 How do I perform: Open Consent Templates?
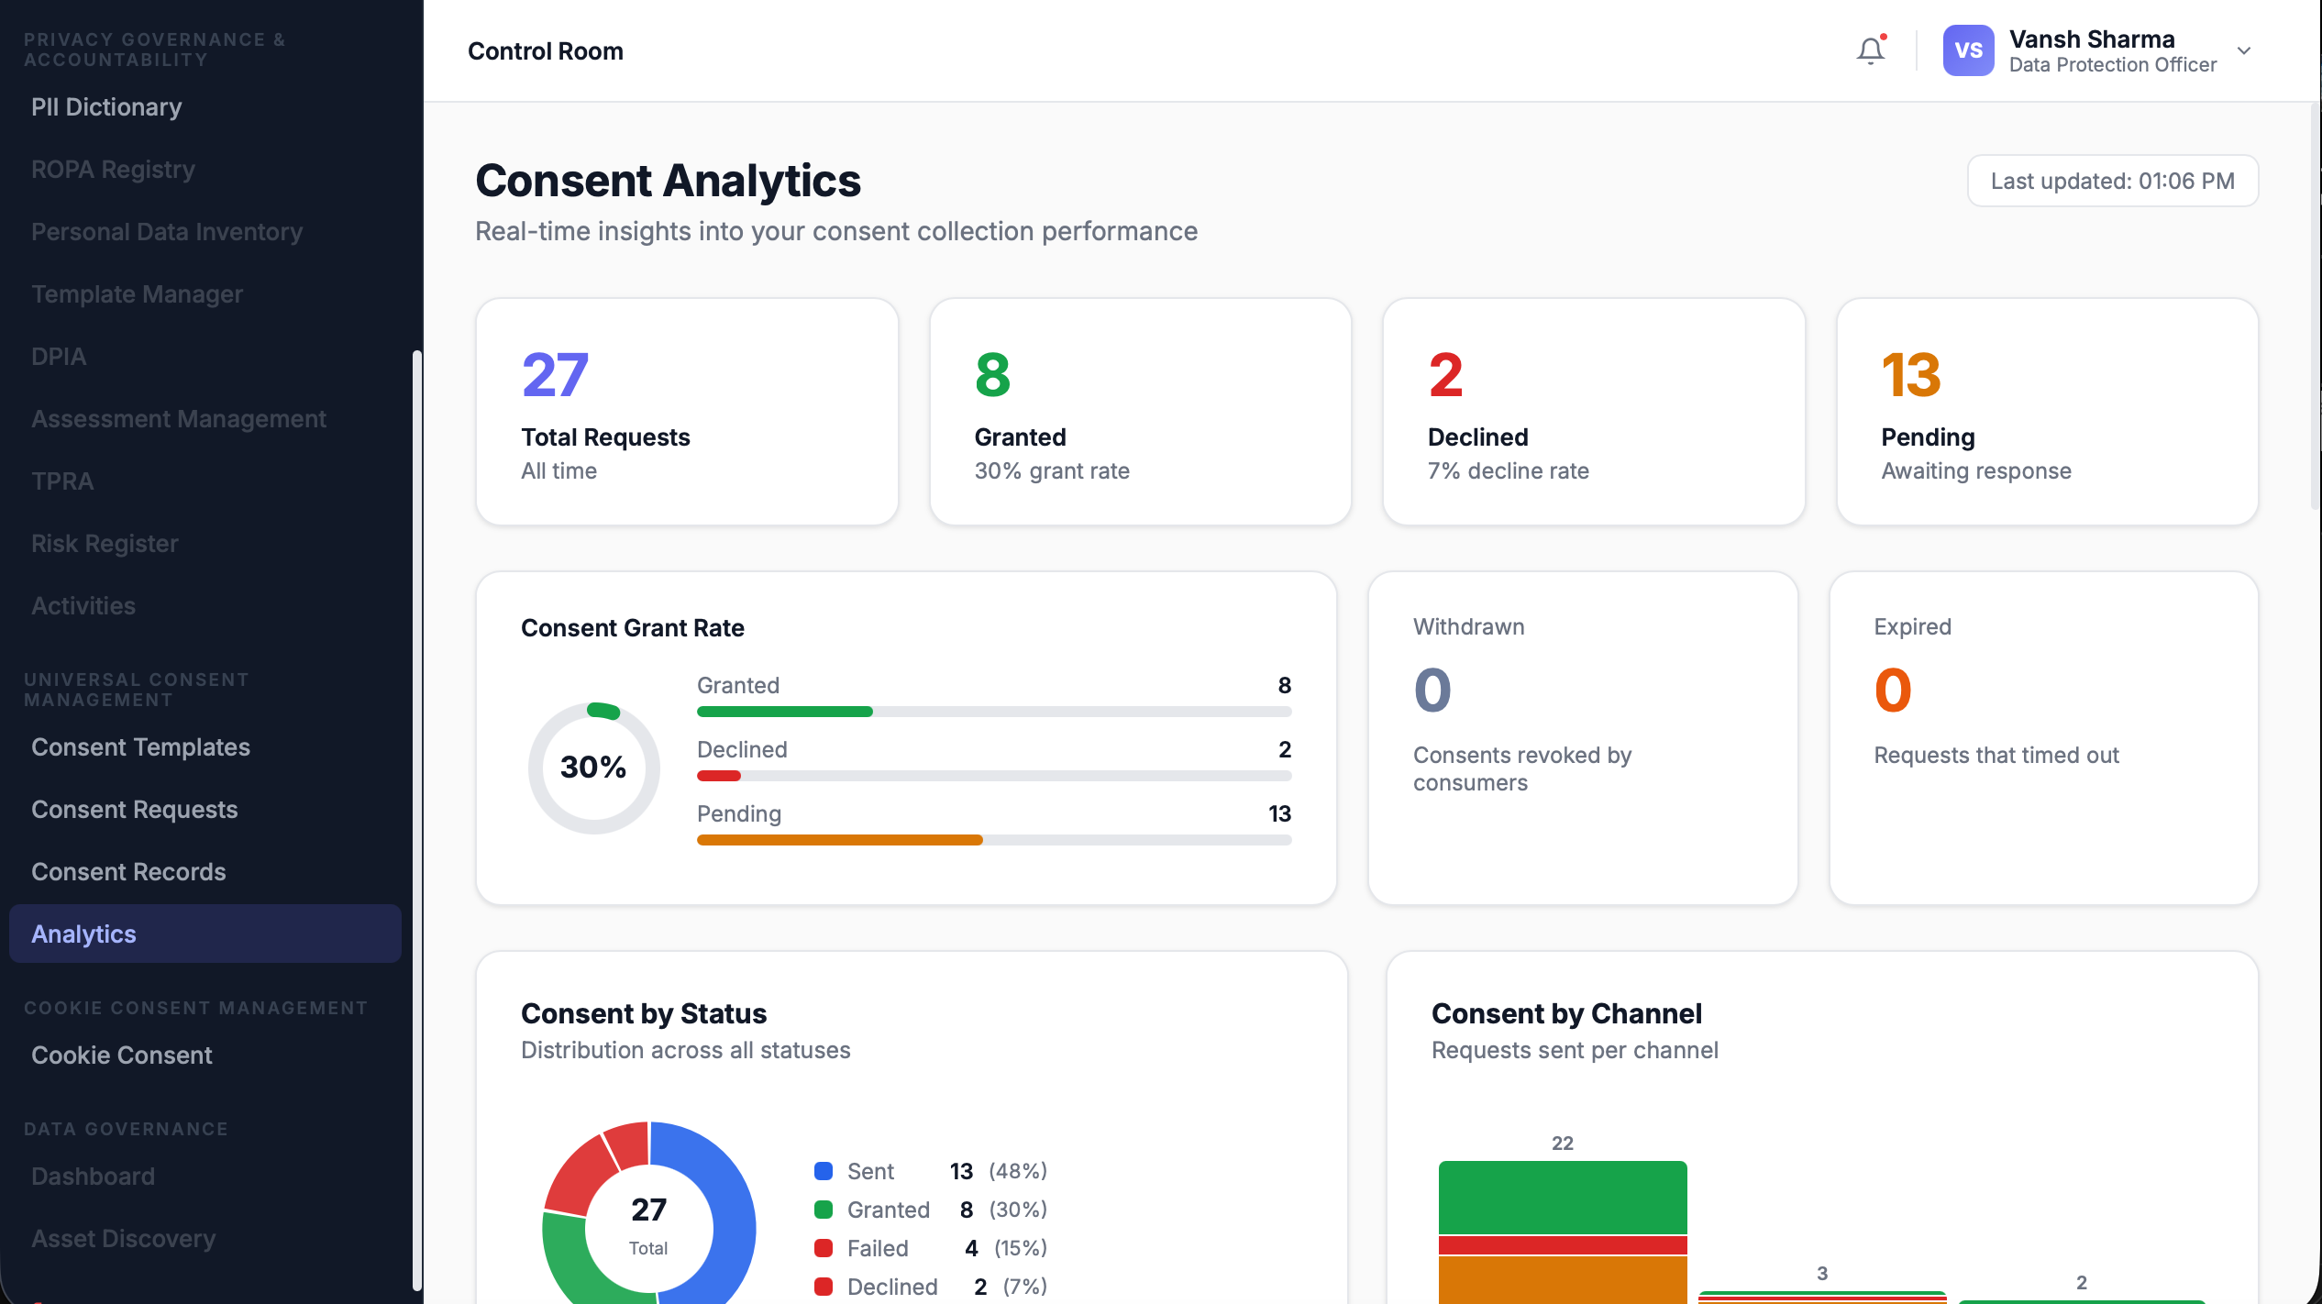pyautogui.click(x=140, y=747)
